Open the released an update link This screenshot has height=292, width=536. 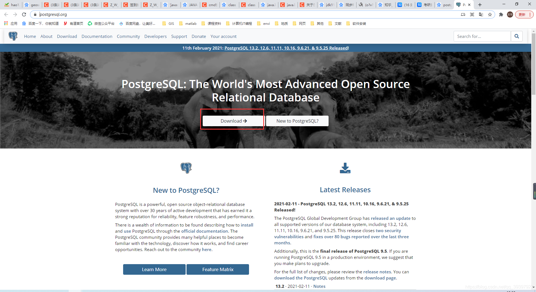pyautogui.click(x=391, y=218)
